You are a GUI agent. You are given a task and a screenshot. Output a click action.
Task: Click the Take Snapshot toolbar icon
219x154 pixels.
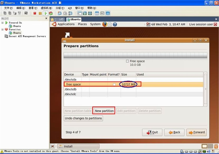click(60, 13)
